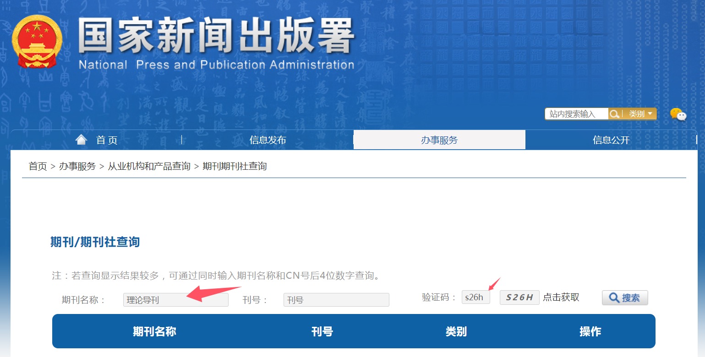Screen dimensions: 705x357
Task: Open the WeChat sharing icon
Action: click(678, 115)
